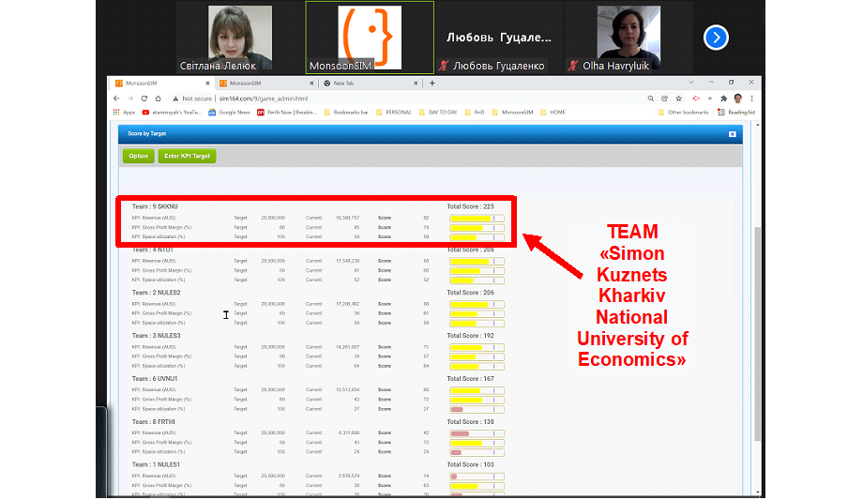
Task: Click Total Score : 167 text
Action: click(471, 379)
